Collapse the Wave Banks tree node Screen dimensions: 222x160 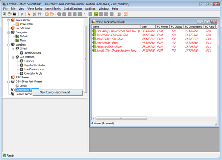click(x=9, y=20)
